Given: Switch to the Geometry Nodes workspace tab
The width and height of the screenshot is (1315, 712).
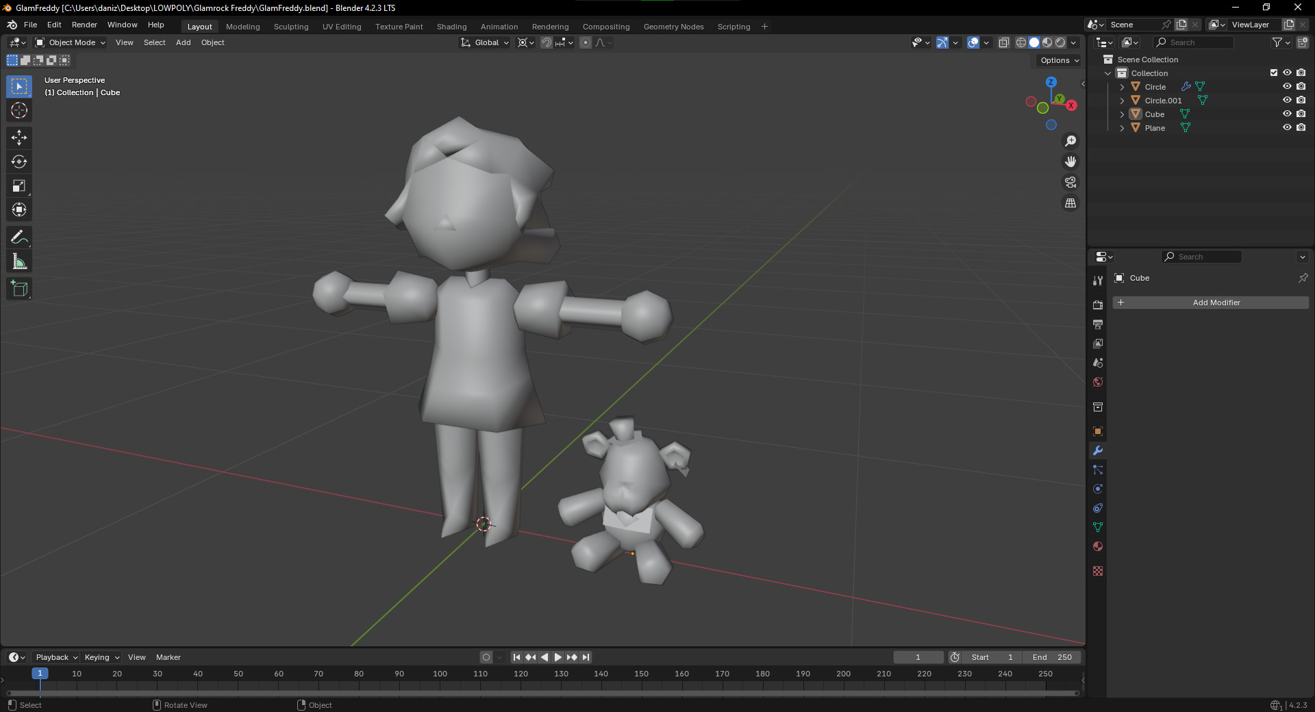Looking at the screenshot, I should (x=673, y=27).
